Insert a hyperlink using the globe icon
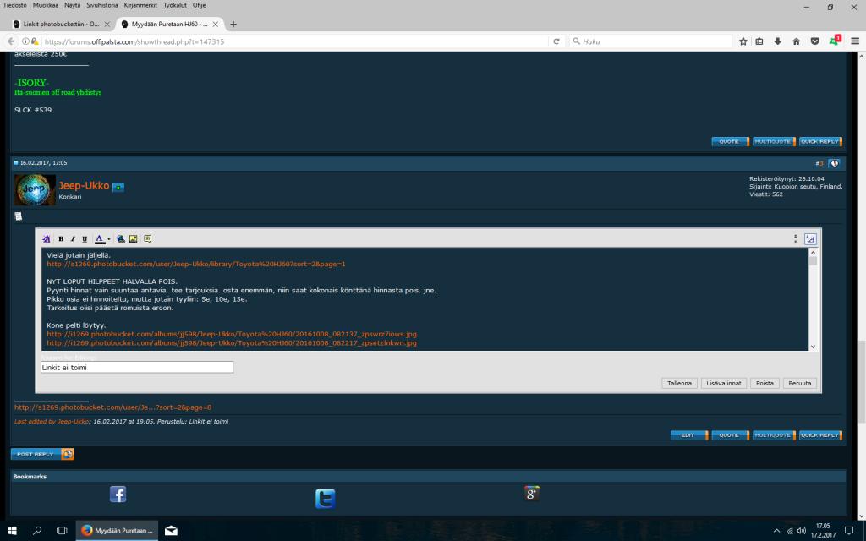The height and width of the screenshot is (541, 866). (121, 239)
